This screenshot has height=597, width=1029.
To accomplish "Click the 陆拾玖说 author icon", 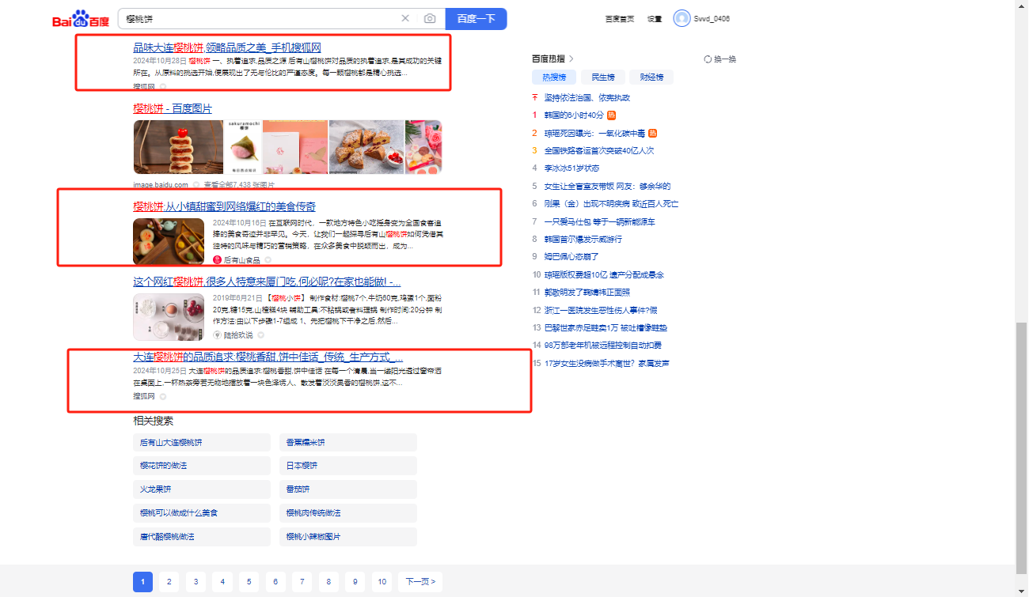I will click(217, 334).
